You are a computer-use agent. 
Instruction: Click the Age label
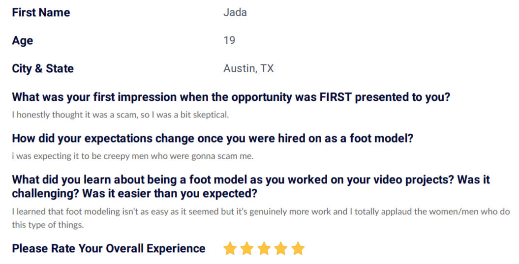coord(23,41)
